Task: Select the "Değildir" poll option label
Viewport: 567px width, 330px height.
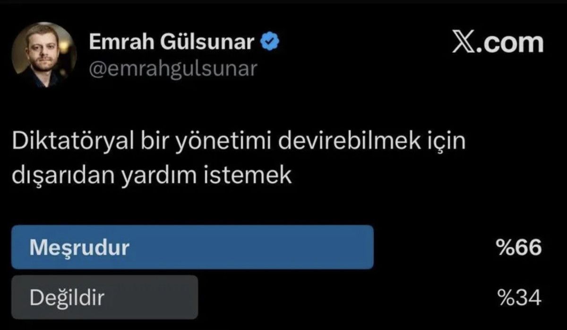Action: 67,298
